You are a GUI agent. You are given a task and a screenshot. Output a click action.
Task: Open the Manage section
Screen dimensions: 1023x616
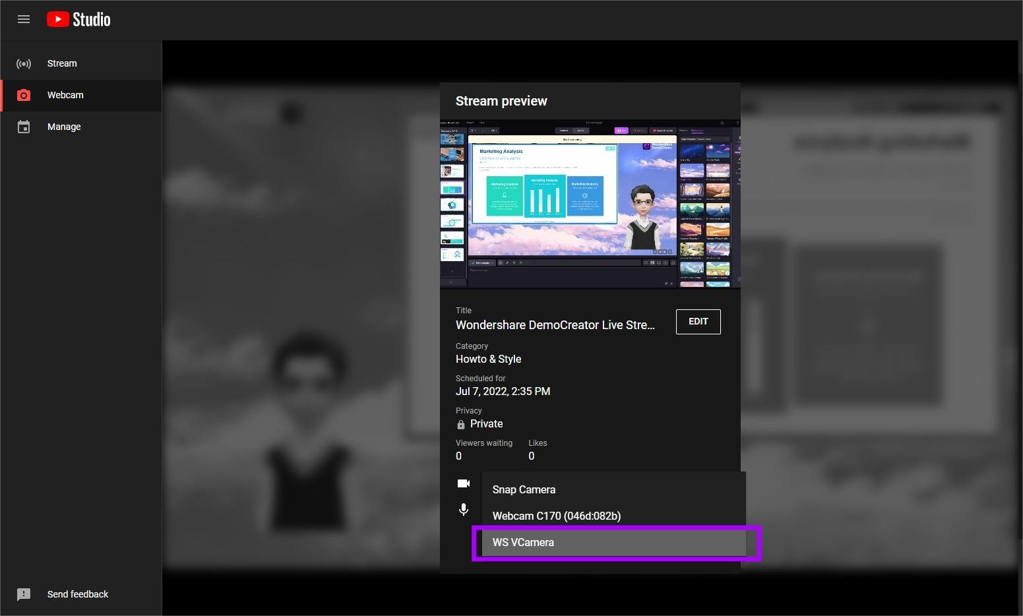[x=81, y=127]
